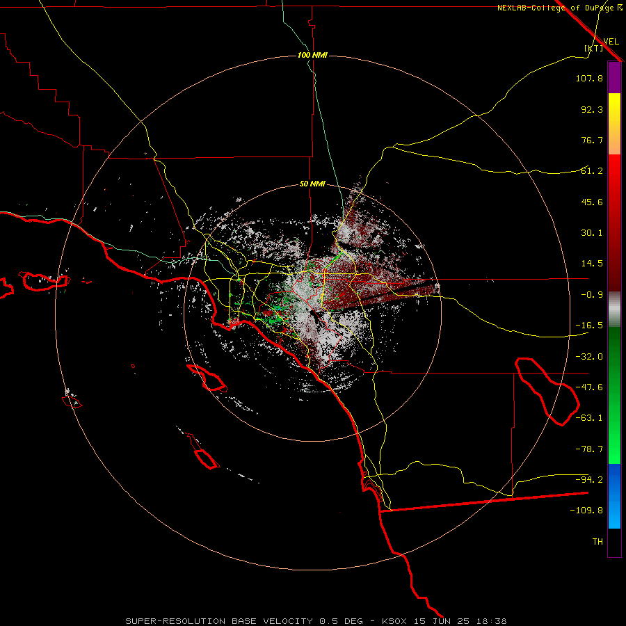Select the 92.3 velocity scale value

(592, 109)
